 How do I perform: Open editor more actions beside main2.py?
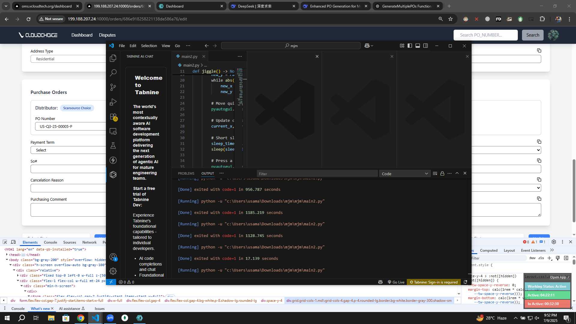point(240,56)
